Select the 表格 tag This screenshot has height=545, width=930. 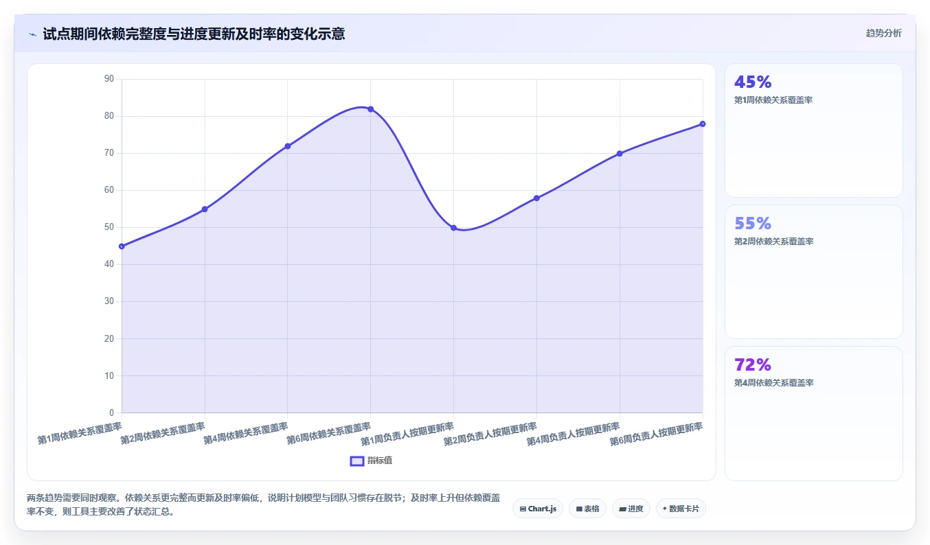[587, 509]
